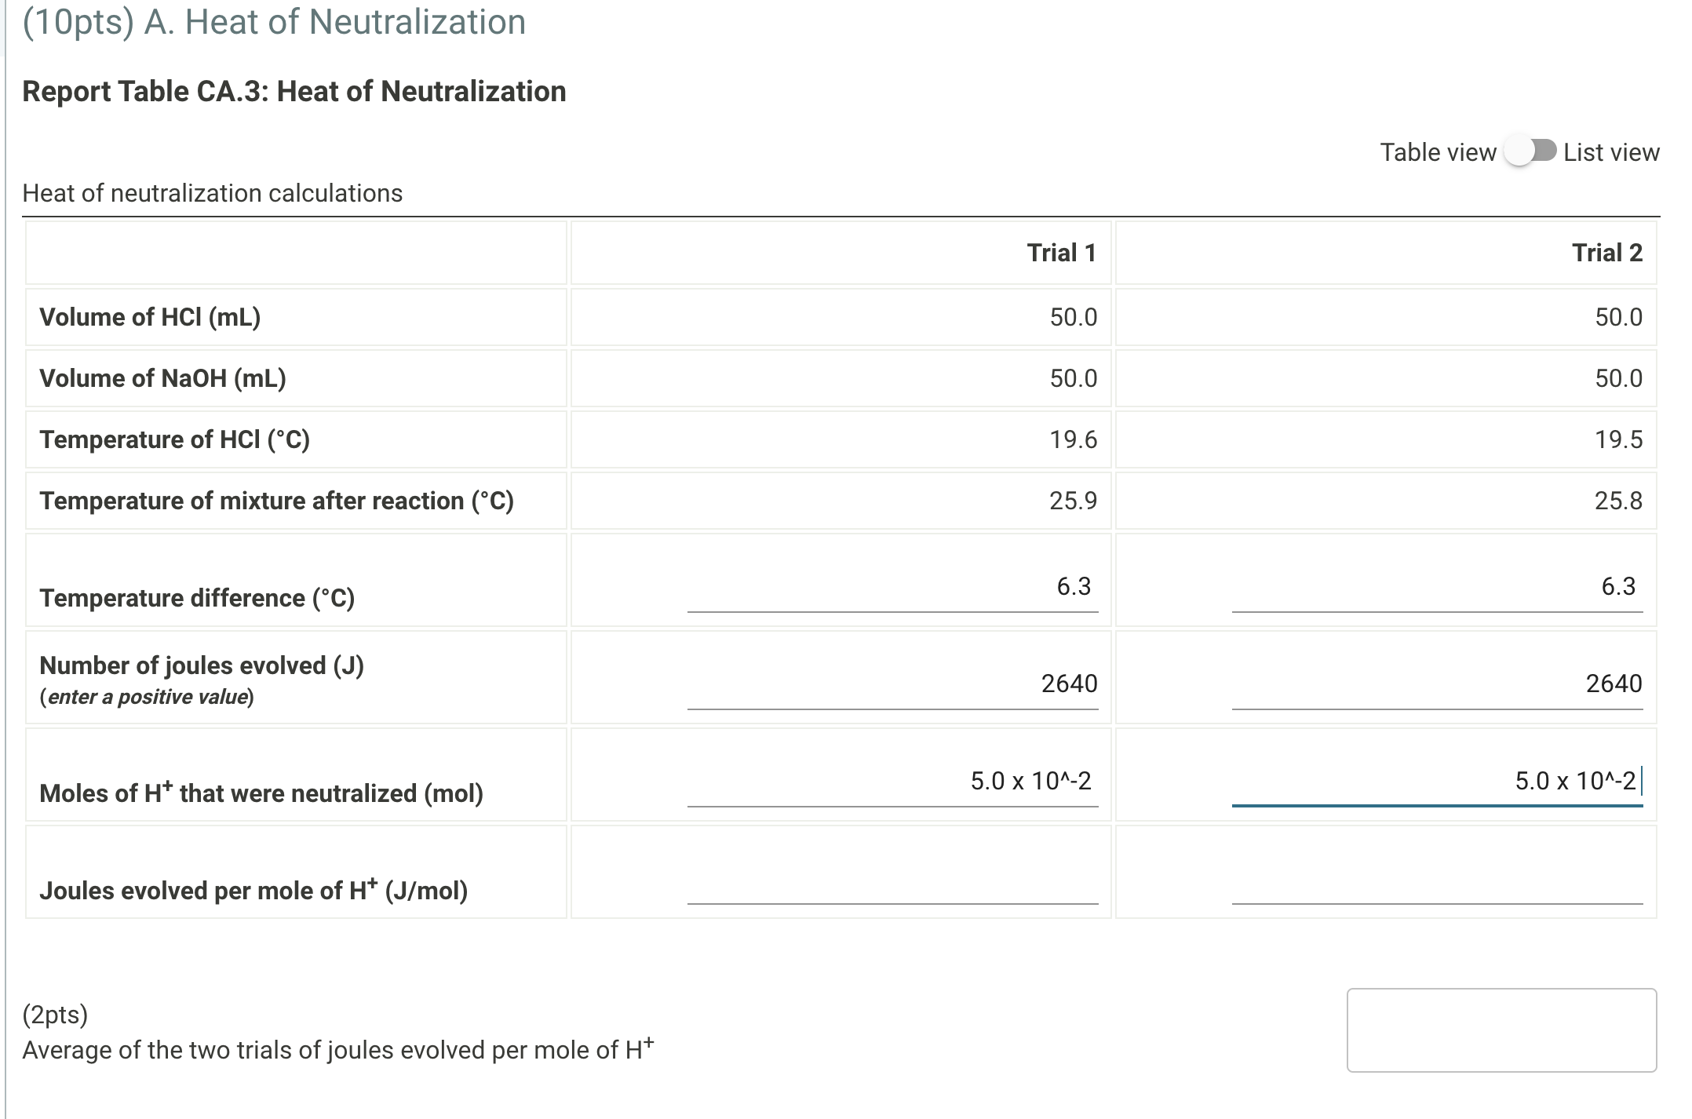
Task: Click the Trial 1 column header
Action: tap(1061, 253)
